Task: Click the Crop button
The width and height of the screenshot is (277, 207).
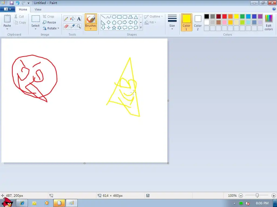Action: (x=48, y=16)
